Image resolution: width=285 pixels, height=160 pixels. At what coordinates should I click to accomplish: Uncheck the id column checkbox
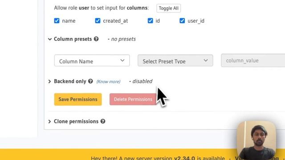click(151, 21)
